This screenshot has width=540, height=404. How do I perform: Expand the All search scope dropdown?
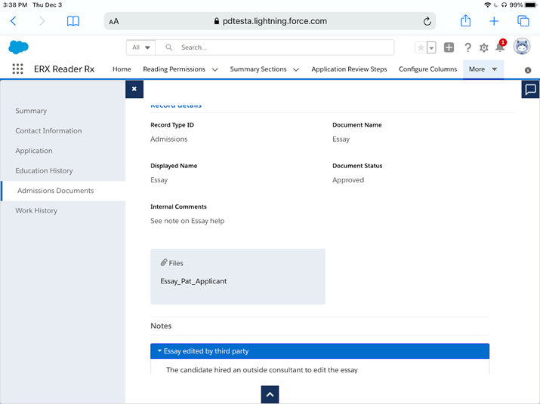tap(141, 47)
